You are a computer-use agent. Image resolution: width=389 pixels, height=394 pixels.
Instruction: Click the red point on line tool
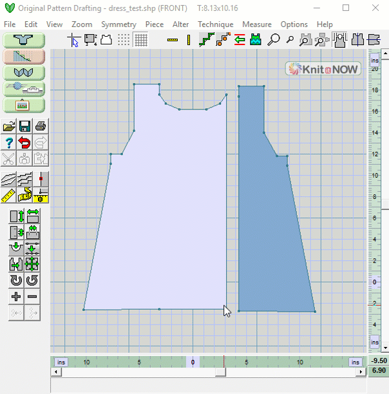pos(41,179)
